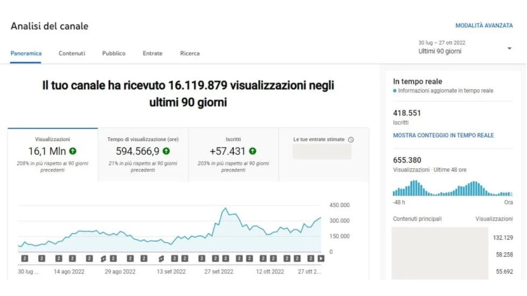Click the 150.000 axis label

(339, 236)
